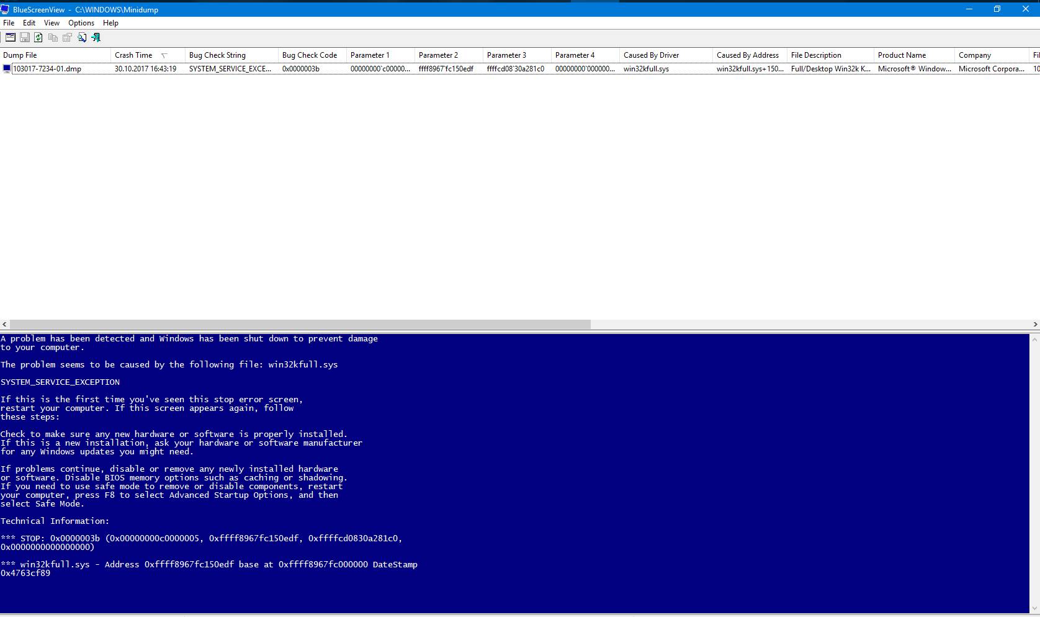Select the 103017-7234-01.dmp dump file row
The image size is (1040, 617).
pyautogui.click(x=47, y=69)
